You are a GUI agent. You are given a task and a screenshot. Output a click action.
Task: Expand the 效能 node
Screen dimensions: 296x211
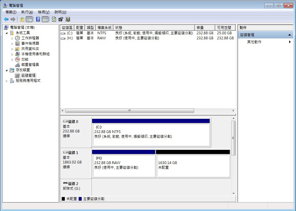coord(12,59)
